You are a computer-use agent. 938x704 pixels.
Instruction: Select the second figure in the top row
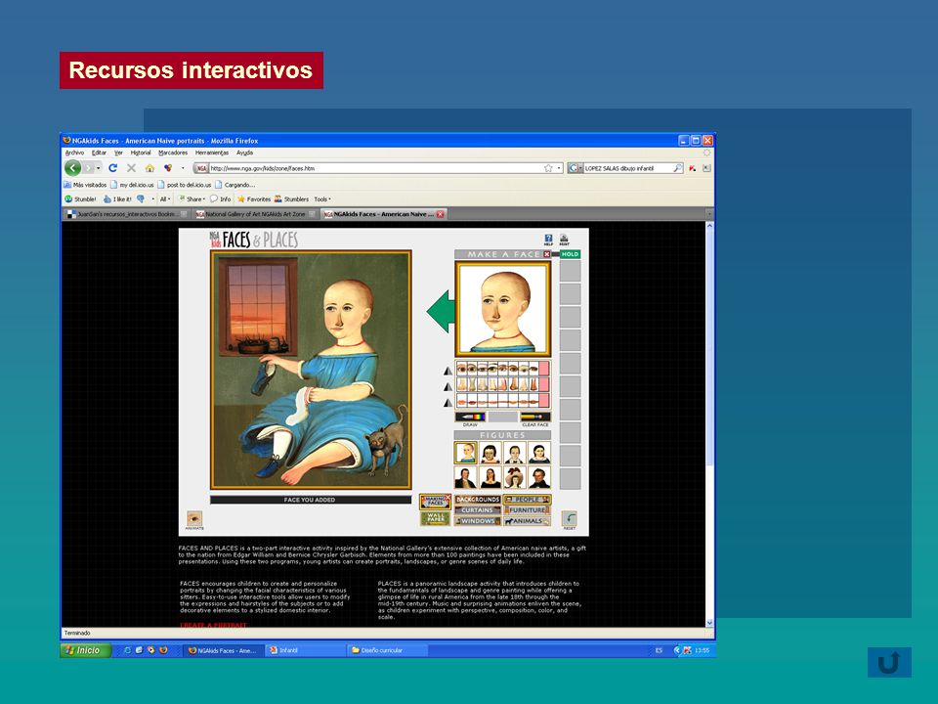490,453
